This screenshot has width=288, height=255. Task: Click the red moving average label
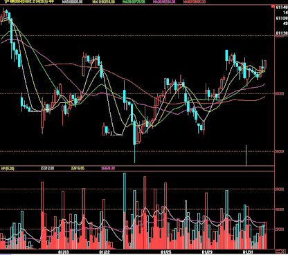pyautogui.click(x=195, y=2)
